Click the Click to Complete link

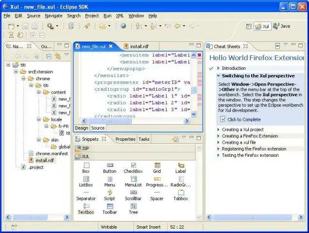[x=244, y=119]
